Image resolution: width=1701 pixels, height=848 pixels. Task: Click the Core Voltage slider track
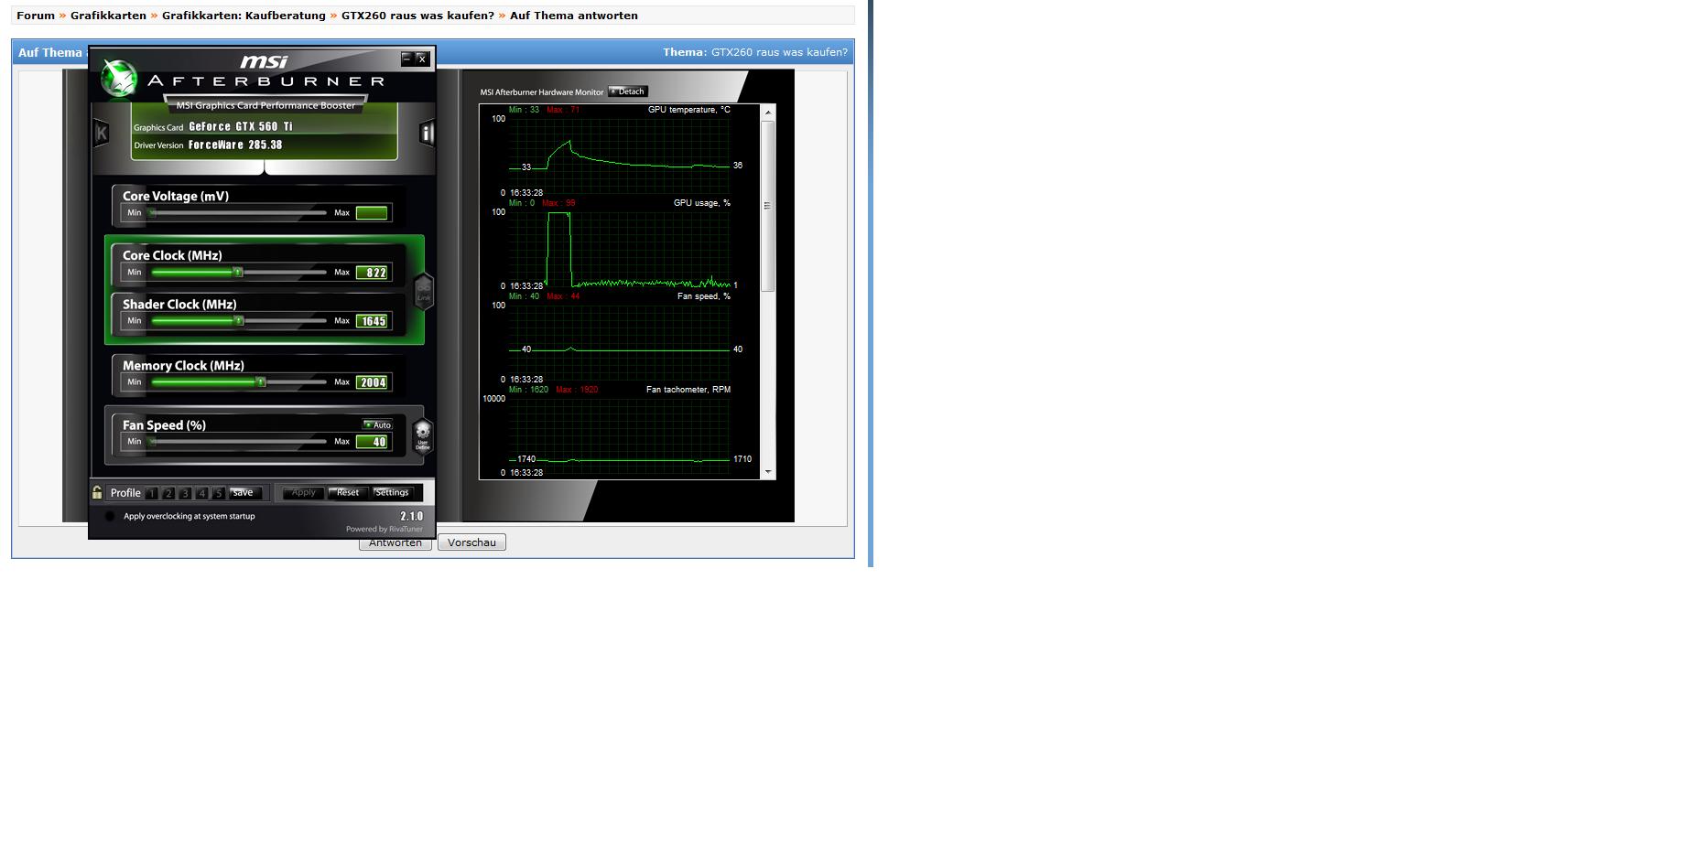[x=238, y=213]
